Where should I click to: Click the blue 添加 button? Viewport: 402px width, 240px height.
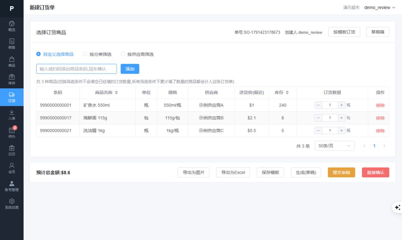coord(130,69)
